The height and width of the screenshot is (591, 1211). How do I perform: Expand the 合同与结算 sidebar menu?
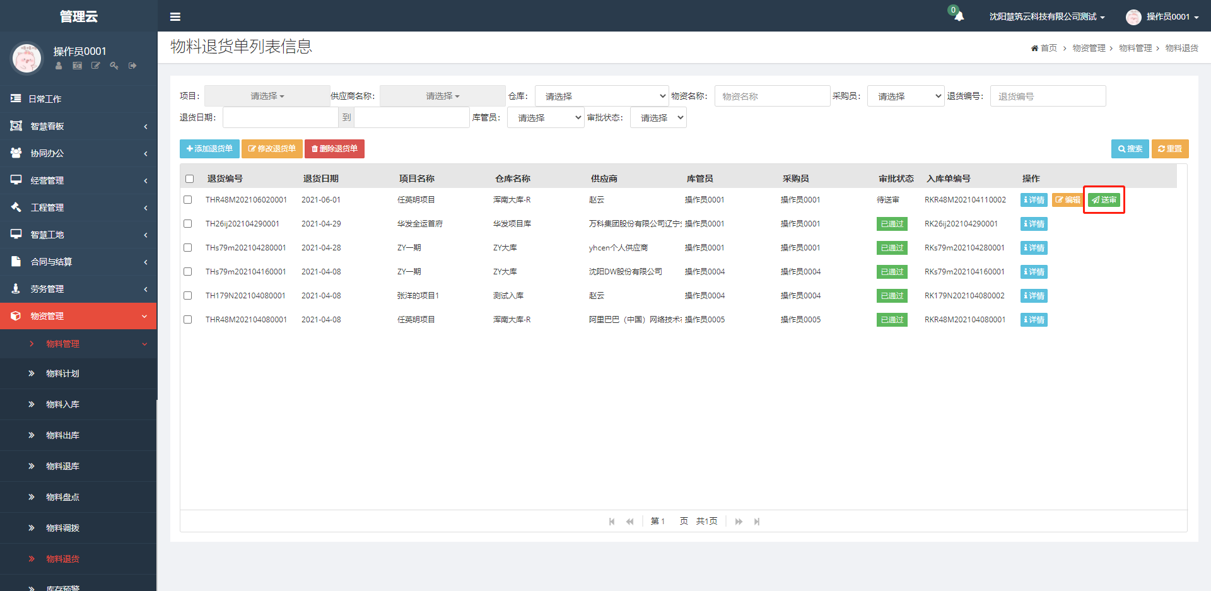78,262
